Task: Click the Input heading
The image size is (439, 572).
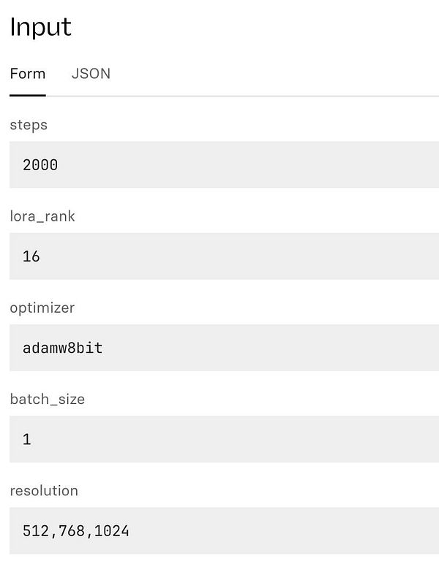Action: pyautogui.click(x=41, y=27)
